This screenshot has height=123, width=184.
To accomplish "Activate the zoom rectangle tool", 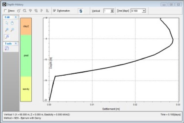I will [x=7, y=37].
